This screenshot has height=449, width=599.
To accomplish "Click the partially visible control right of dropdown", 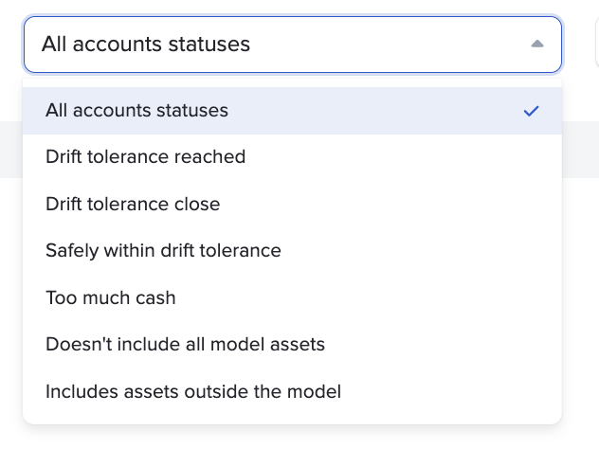I will pos(596,45).
